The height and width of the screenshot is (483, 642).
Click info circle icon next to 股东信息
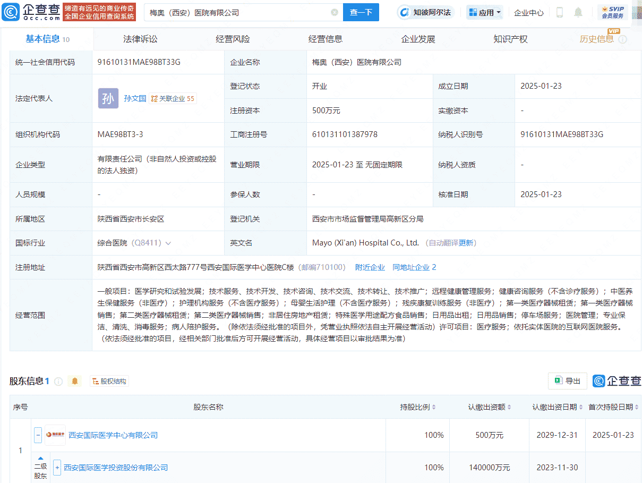[x=58, y=381]
